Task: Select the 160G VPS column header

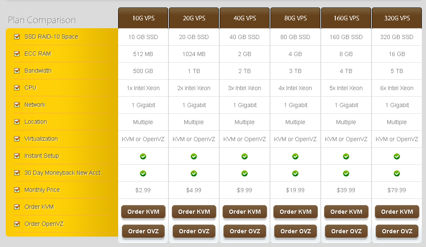Action: point(346,18)
